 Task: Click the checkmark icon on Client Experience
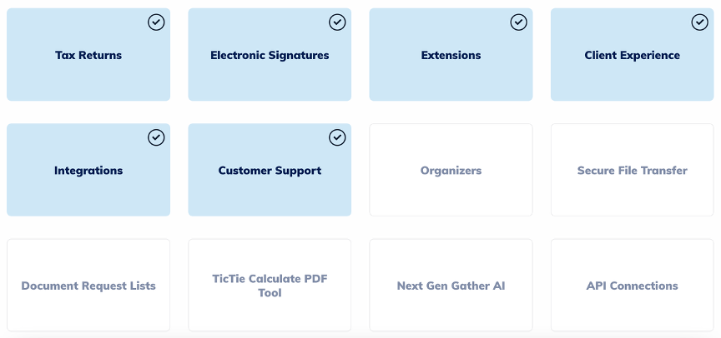pos(700,22)
